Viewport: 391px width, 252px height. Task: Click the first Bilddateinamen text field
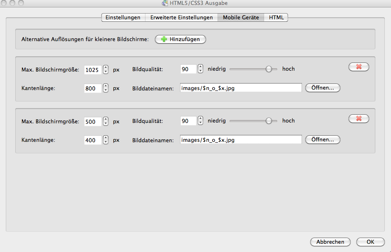point(241,88)
